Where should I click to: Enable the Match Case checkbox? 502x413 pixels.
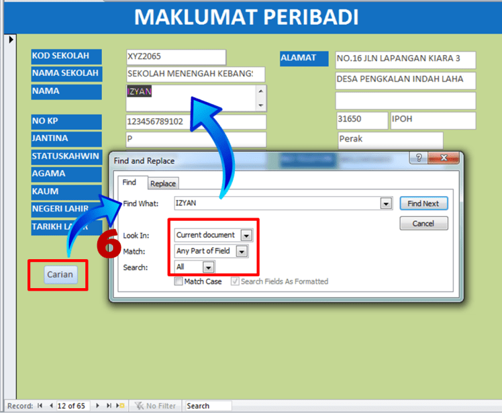(x=179, y=281)
